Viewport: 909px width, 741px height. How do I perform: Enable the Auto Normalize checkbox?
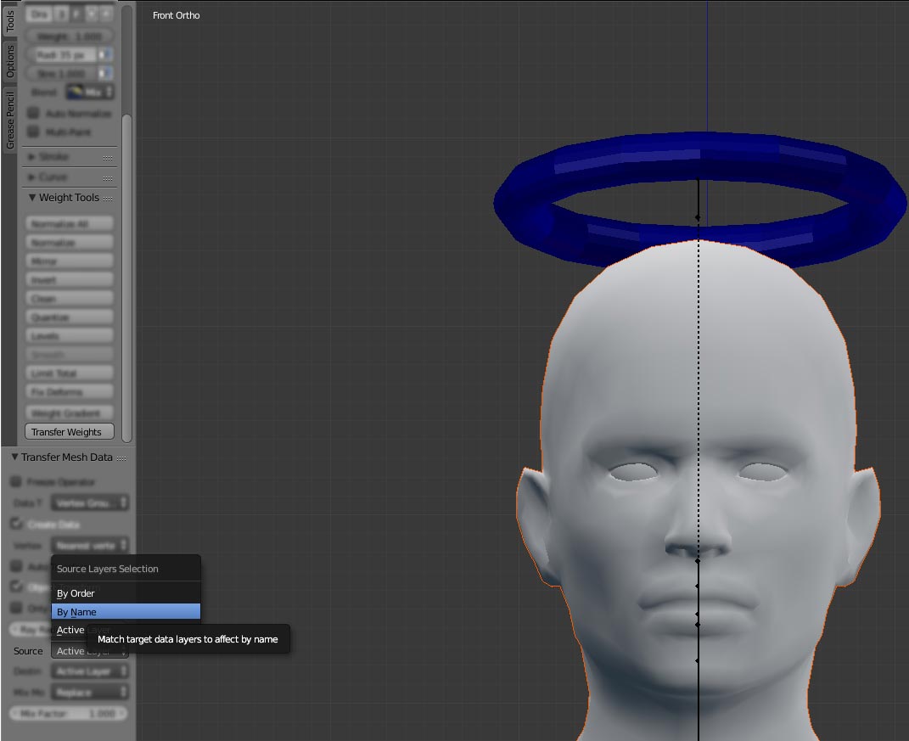34,113
